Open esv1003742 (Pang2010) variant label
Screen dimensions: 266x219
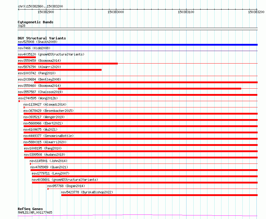37,73
